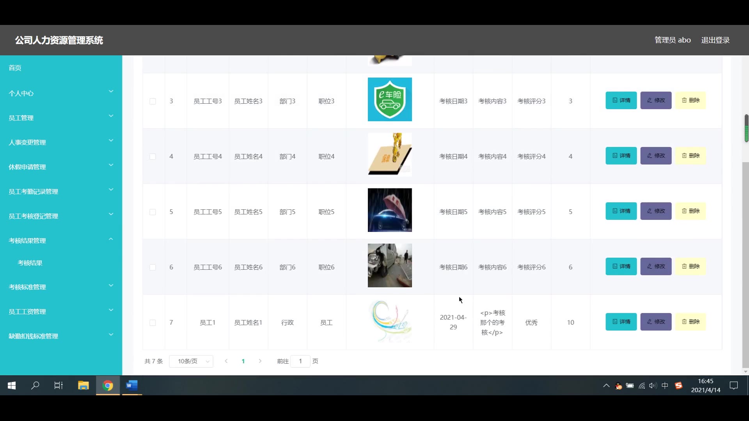Click the 公司人力资源管理系统 title

(x=59, y=40)
